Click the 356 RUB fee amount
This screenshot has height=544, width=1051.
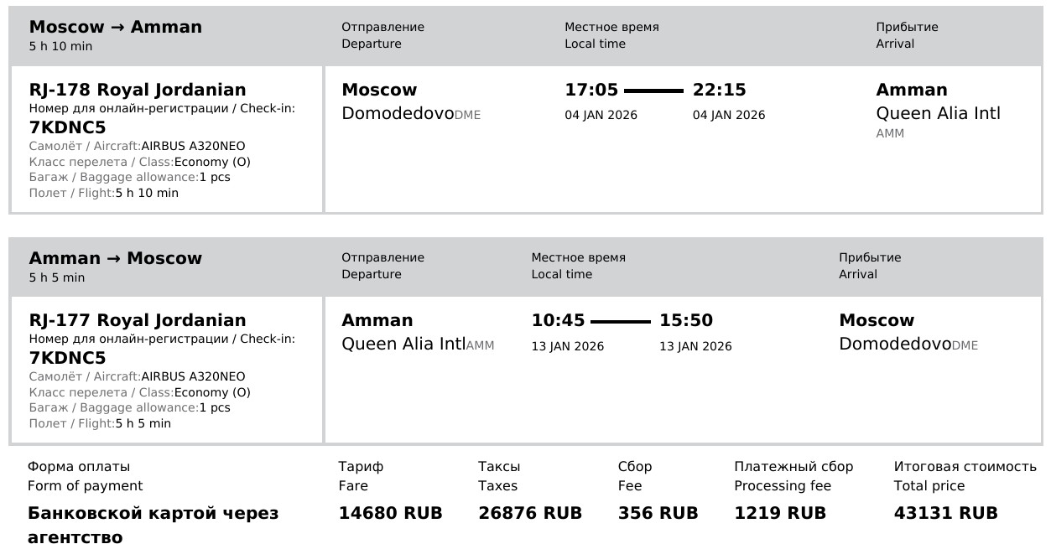click(x=658, y=513)
